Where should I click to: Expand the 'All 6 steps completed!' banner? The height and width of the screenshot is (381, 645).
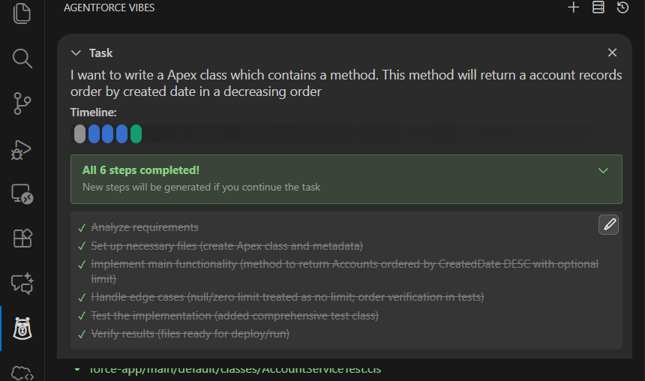pyautogui.click(x=603, y=171)
